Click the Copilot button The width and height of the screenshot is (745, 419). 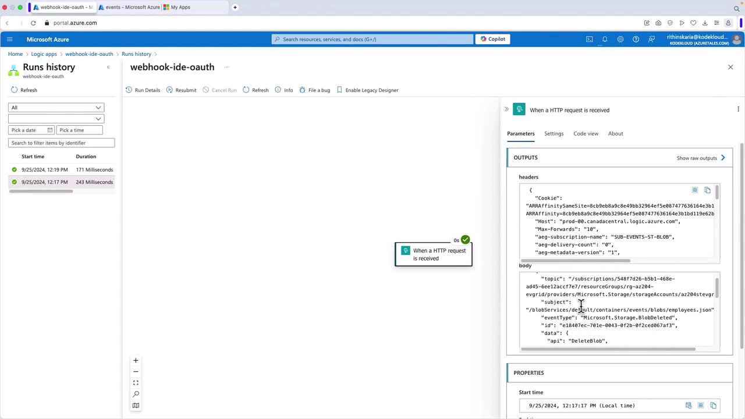492,39
